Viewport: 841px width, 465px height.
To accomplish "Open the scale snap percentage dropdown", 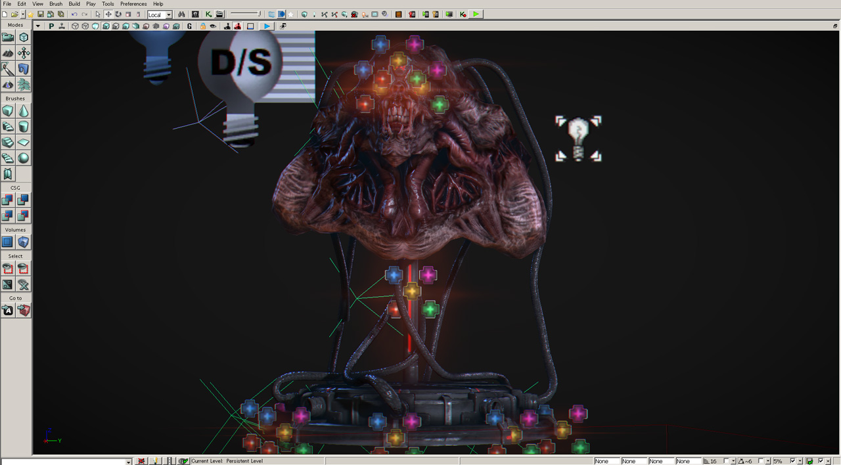I will (800, 461).
